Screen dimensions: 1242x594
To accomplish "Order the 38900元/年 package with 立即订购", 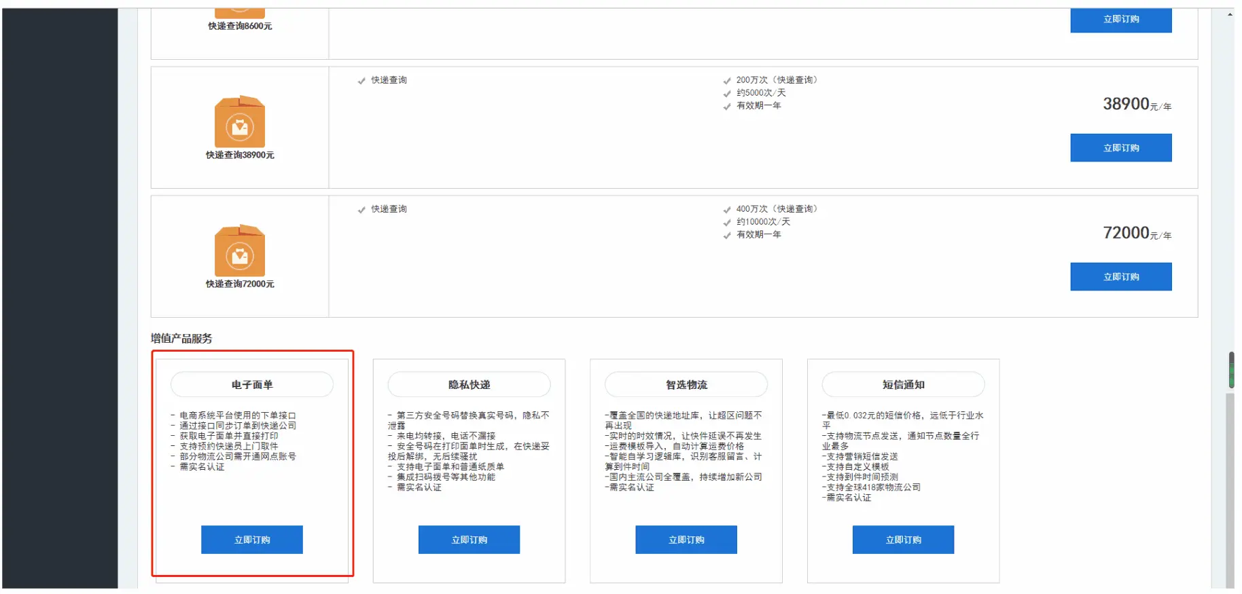I will (1120, 148).
